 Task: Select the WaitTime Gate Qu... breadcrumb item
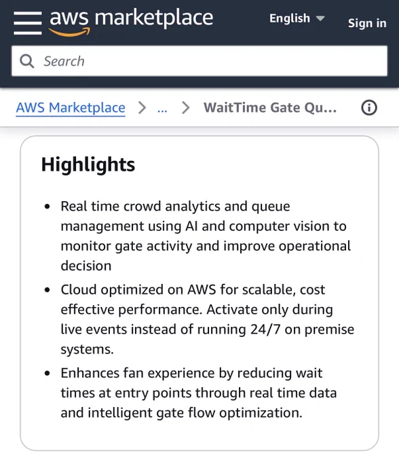pos(270,107)
